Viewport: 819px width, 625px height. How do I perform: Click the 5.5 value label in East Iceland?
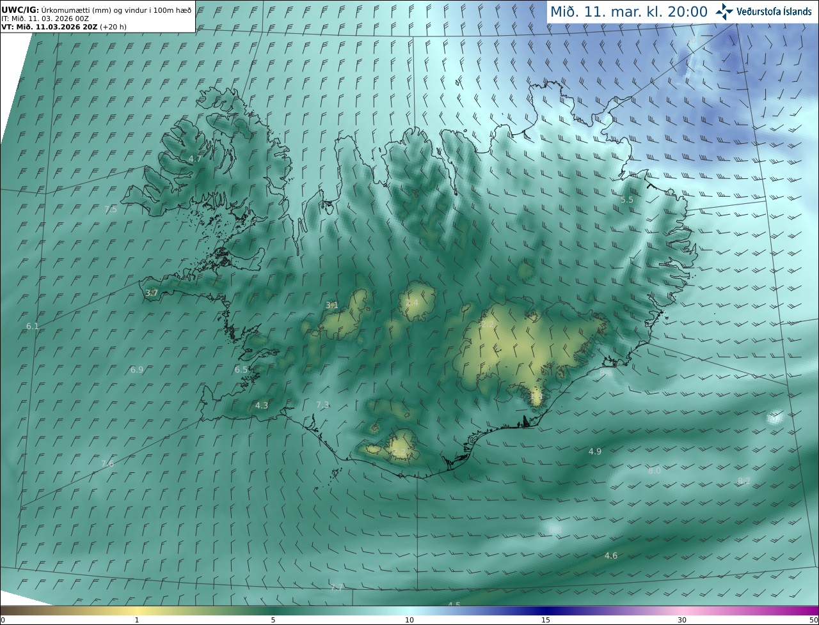[627, 199]
